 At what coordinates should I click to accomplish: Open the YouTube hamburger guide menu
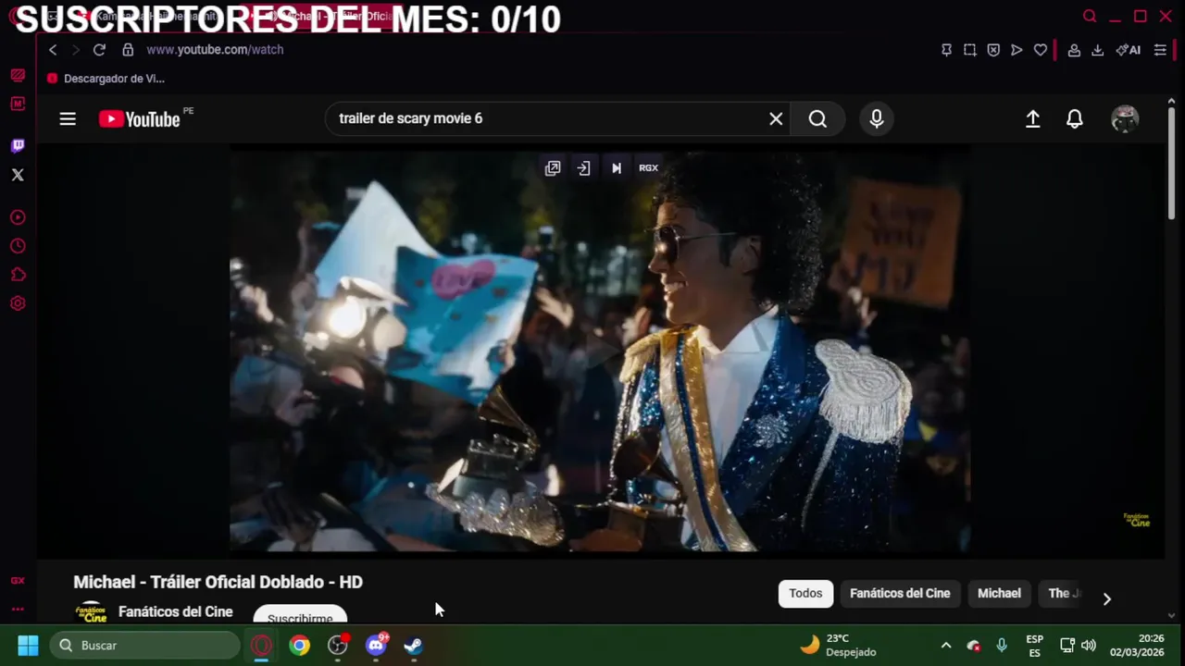68,118
